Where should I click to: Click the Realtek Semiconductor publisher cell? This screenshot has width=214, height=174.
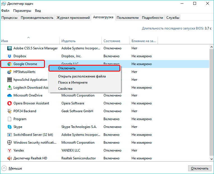[x=79, y=158]
